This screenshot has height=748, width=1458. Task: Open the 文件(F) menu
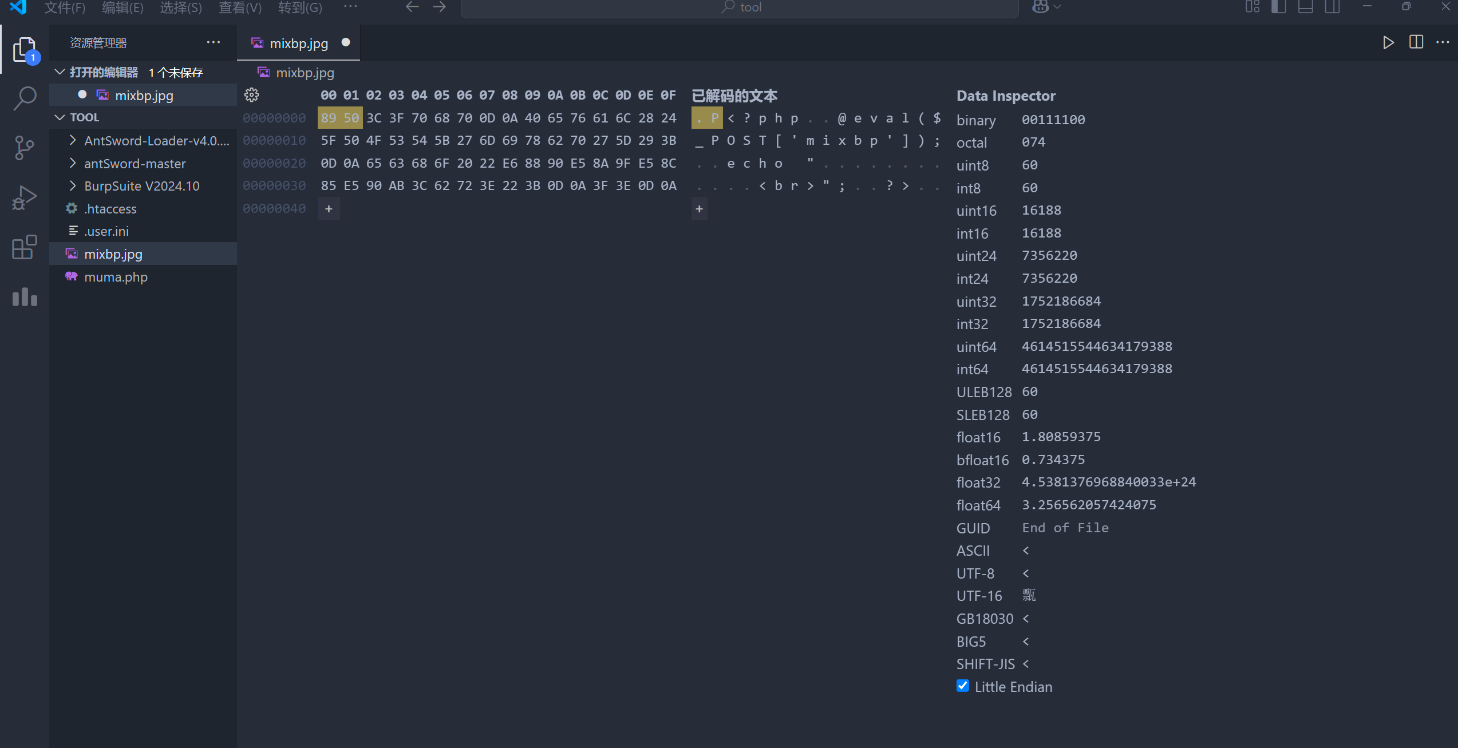point(65,7)
